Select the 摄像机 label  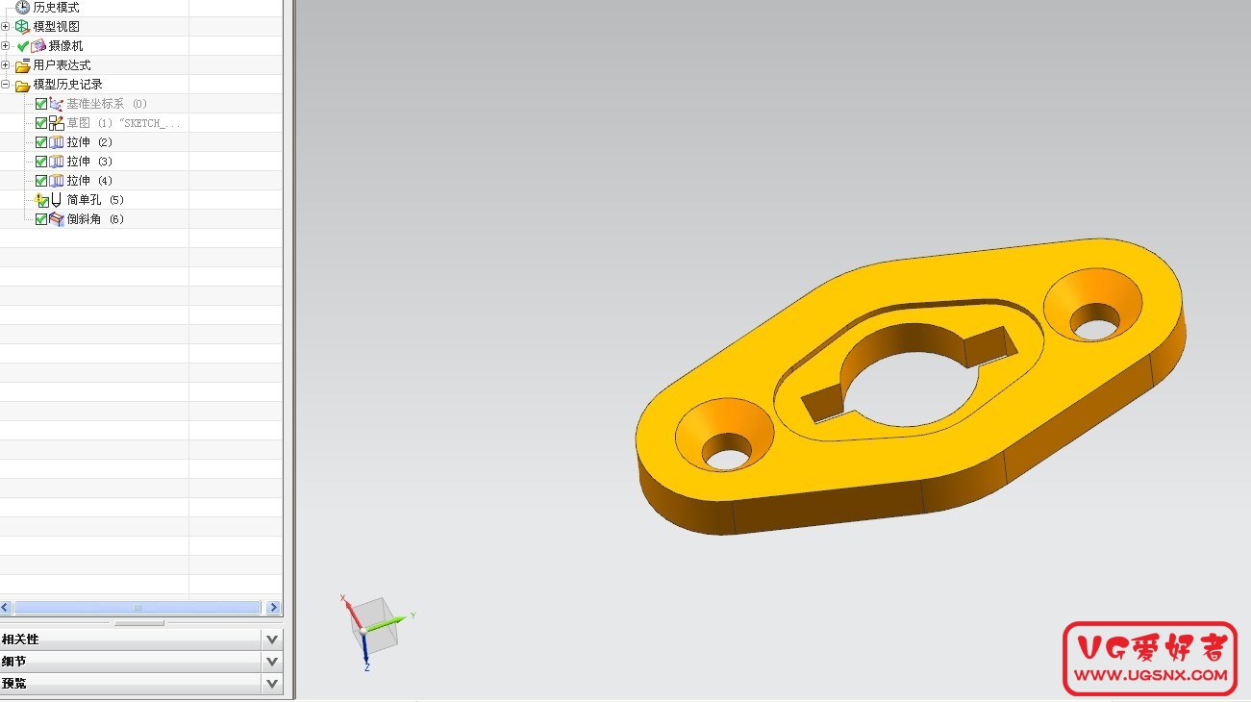(x=66, y=45)
